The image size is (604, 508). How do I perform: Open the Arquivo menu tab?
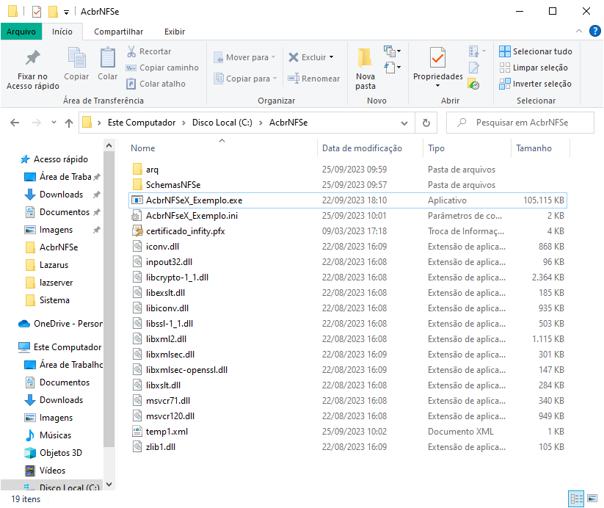click(21, 32)
